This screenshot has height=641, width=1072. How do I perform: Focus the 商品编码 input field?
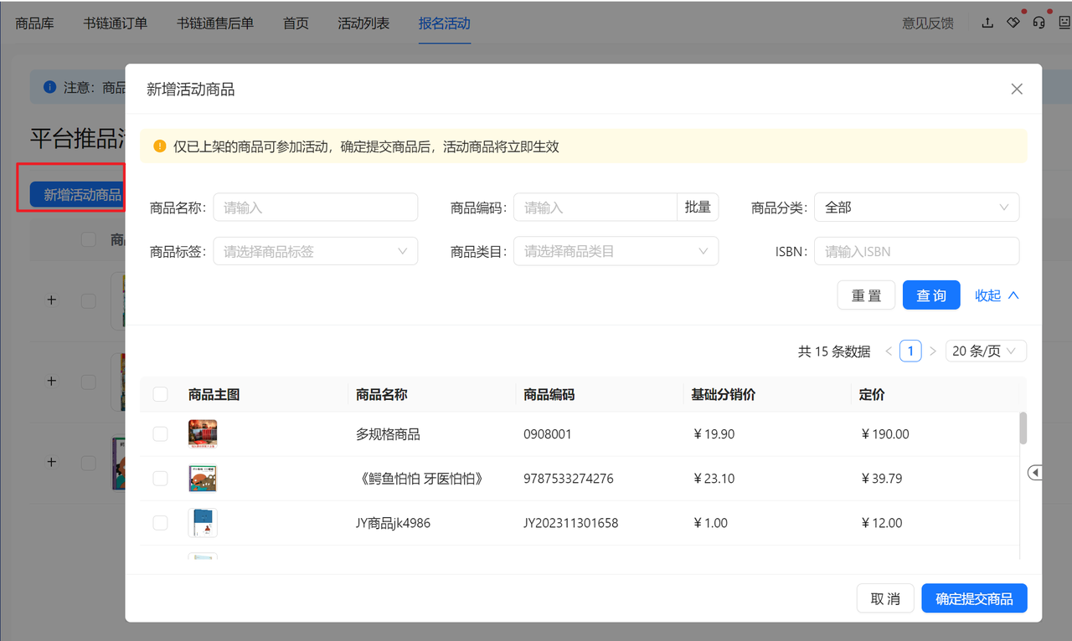coord(595,208)
